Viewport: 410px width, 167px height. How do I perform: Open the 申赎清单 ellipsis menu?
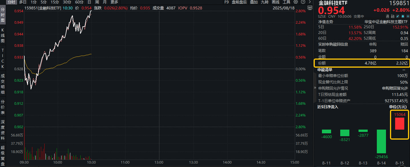(404, 69)
